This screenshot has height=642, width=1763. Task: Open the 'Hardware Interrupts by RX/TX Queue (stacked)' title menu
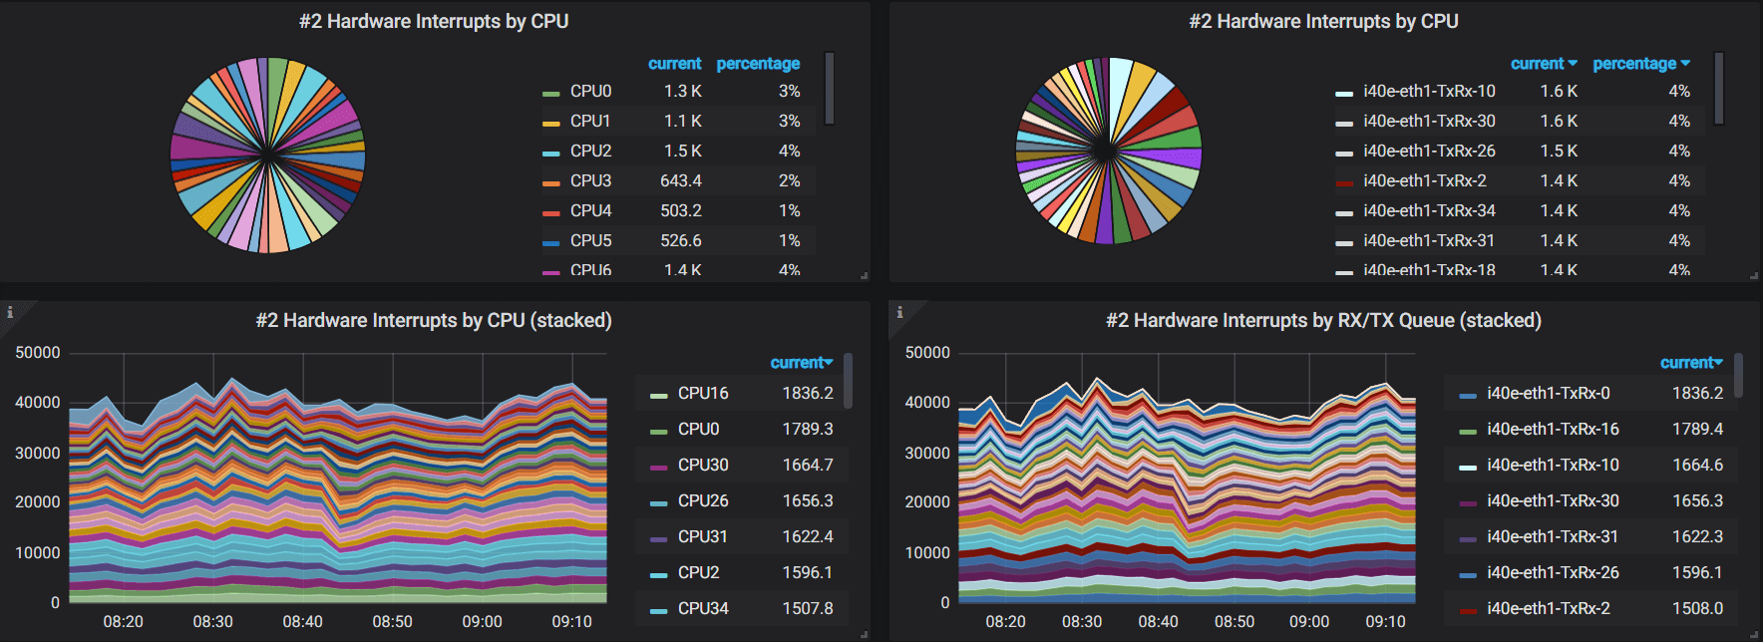click(x=1323, y=320)
